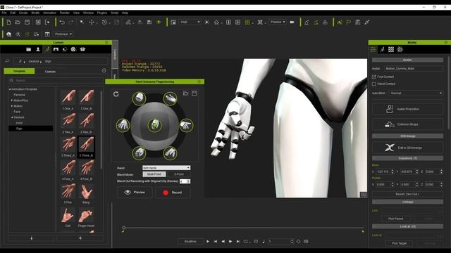
Task: Reset the hand gesture puppet with refresh icon
Action: click(x=116, y=94)
